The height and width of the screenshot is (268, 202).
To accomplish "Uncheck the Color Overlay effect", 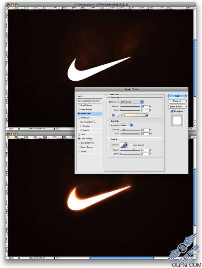I will pyautogui.click(x=79, y=139).
